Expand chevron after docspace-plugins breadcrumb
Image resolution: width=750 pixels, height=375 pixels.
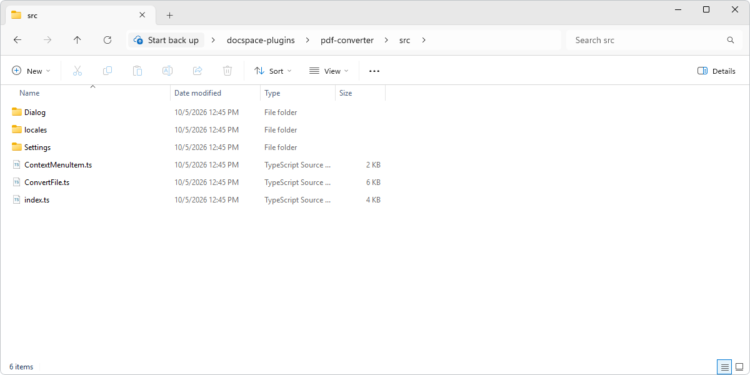click(x=307, y=40)
